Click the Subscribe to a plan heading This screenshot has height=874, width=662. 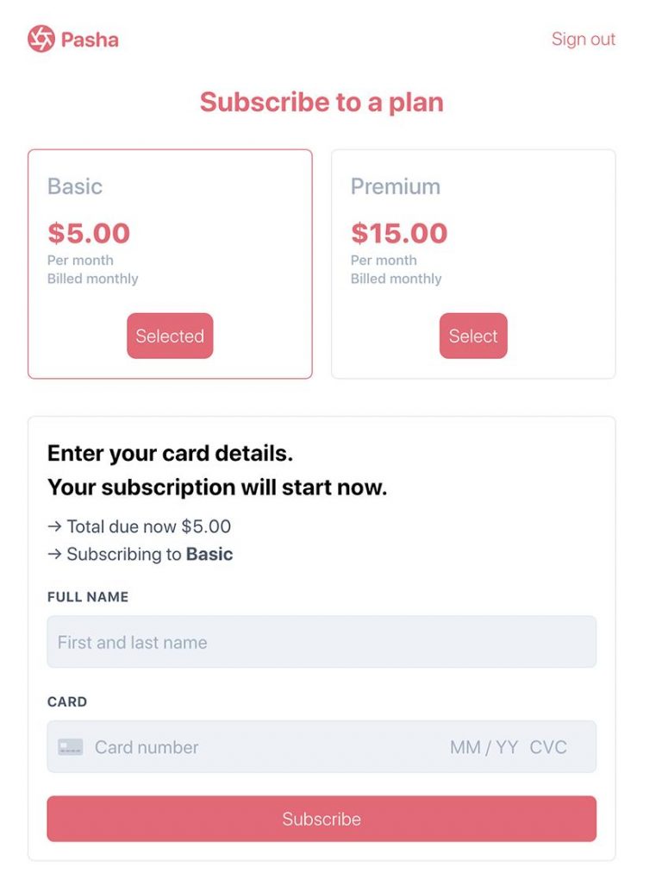pyautogui.click(x=322, y=102)
